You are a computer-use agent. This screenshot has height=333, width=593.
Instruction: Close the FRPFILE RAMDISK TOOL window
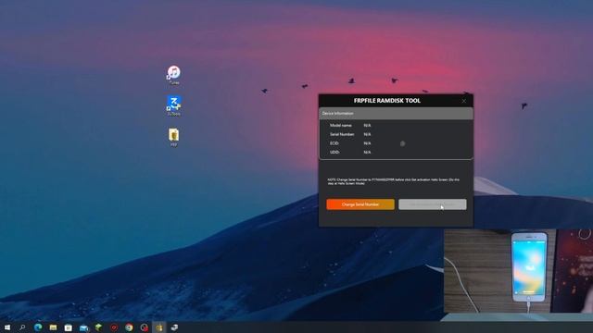click(x=464, y=101)
